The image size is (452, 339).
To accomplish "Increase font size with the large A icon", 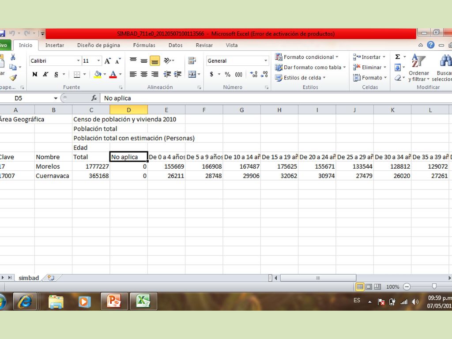I will click(x=108, y=61).
